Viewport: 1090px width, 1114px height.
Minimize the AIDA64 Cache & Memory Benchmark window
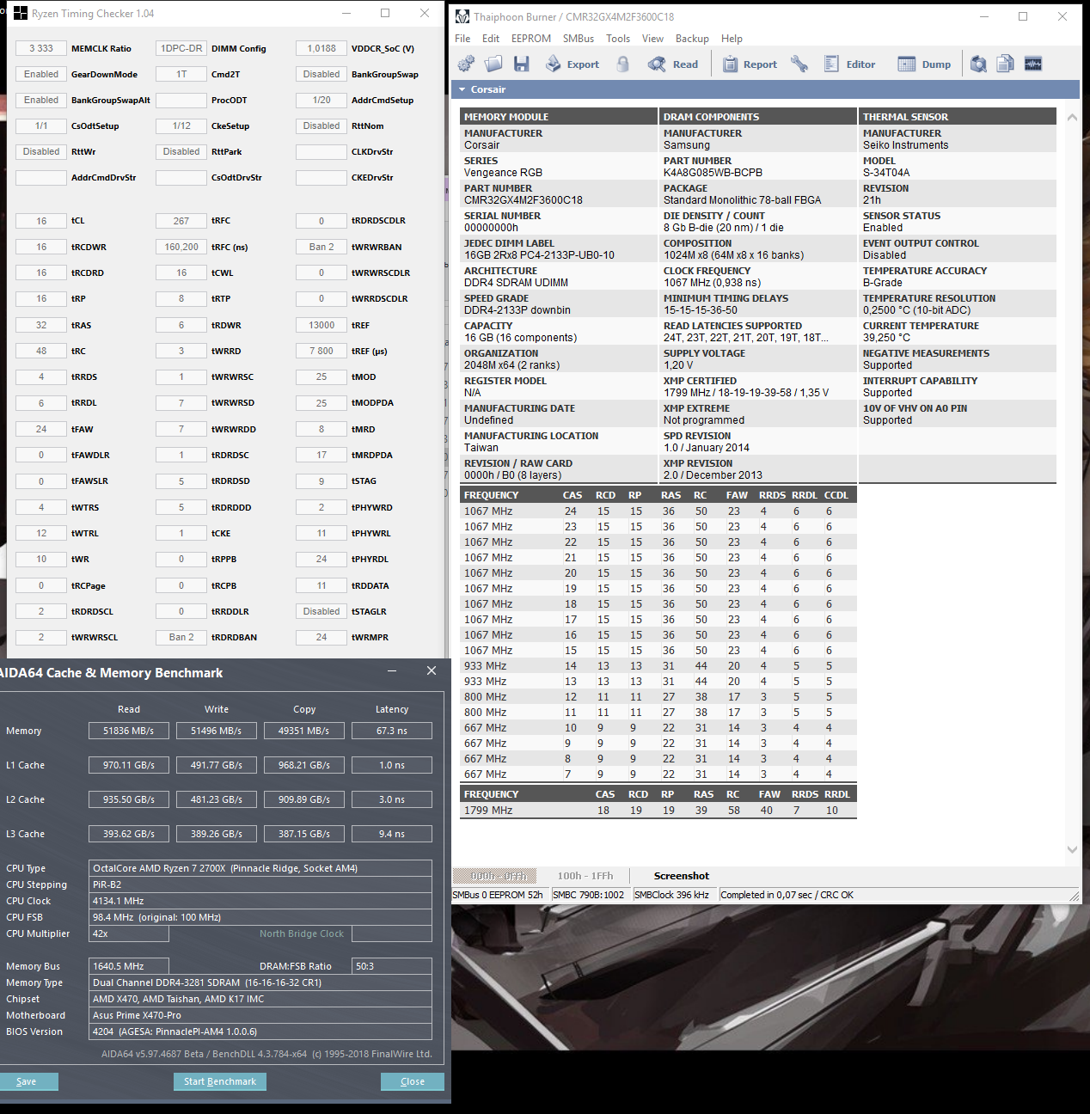392,671
